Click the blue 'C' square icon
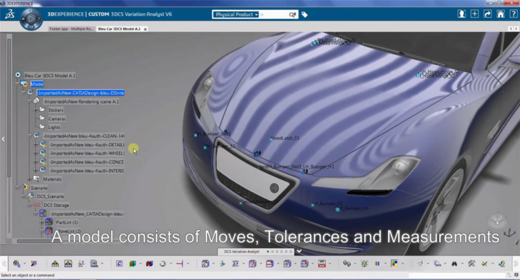520x280 pixels. (x=119, y=264)
